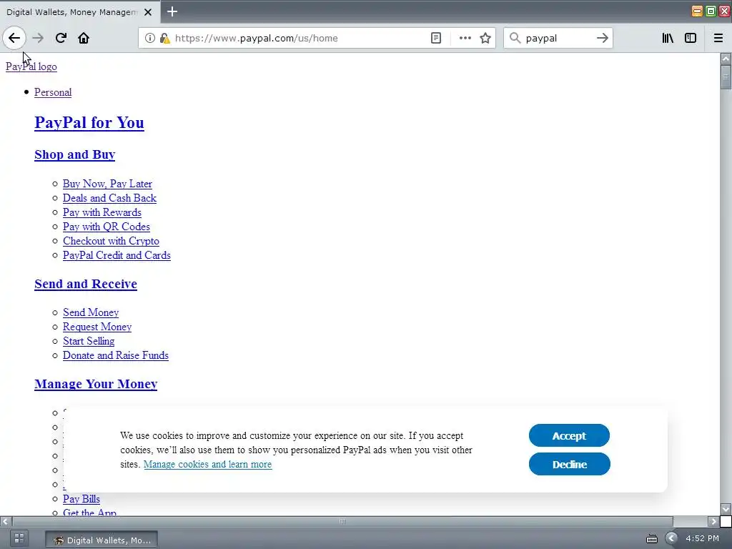Open the PayPal logo link
This screenshot has height=549, width=732.
point(31,66)
